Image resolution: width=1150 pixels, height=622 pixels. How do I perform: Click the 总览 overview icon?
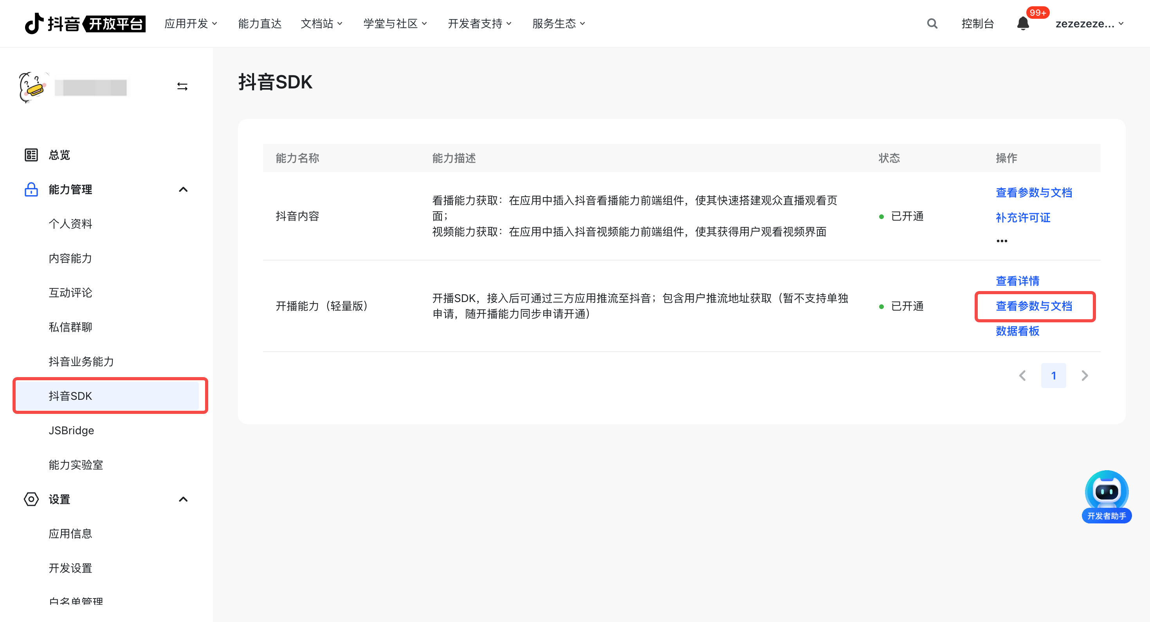click(x=31, y=155)
